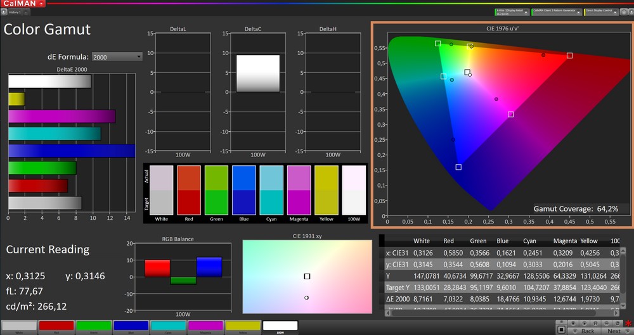The height and width of the screenshot is (335, 634).
Task: Click the settings gear icon at top right
Action: coord(623,12)
